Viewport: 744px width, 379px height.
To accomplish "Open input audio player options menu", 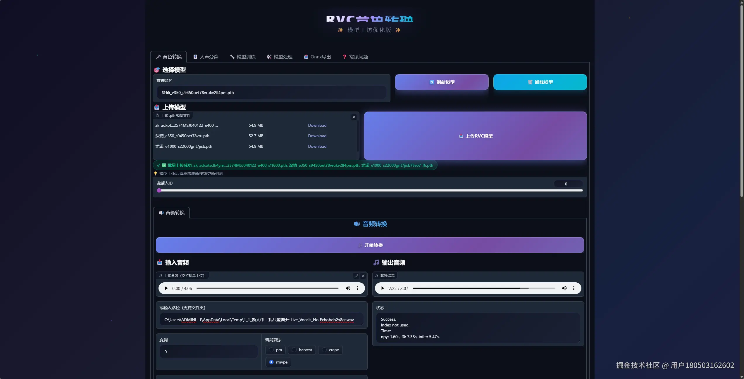I will point(357,288).
